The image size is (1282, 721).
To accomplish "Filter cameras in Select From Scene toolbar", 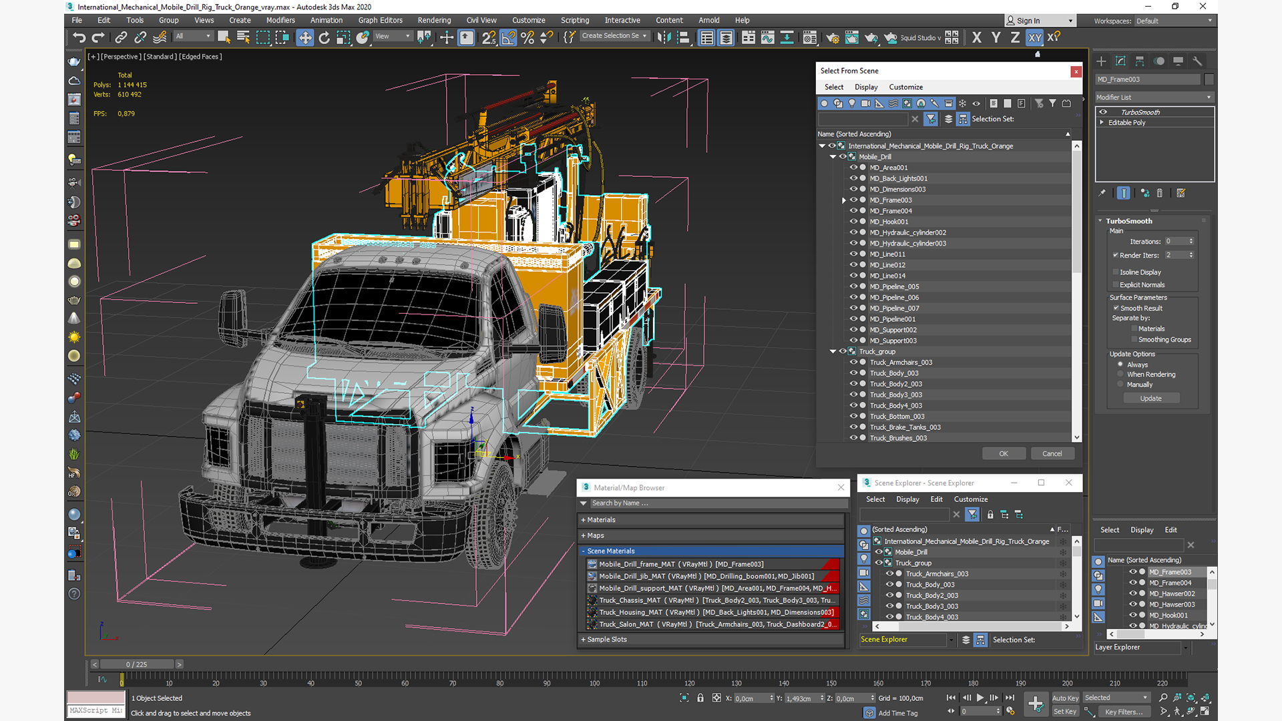I will pos(866,103).
